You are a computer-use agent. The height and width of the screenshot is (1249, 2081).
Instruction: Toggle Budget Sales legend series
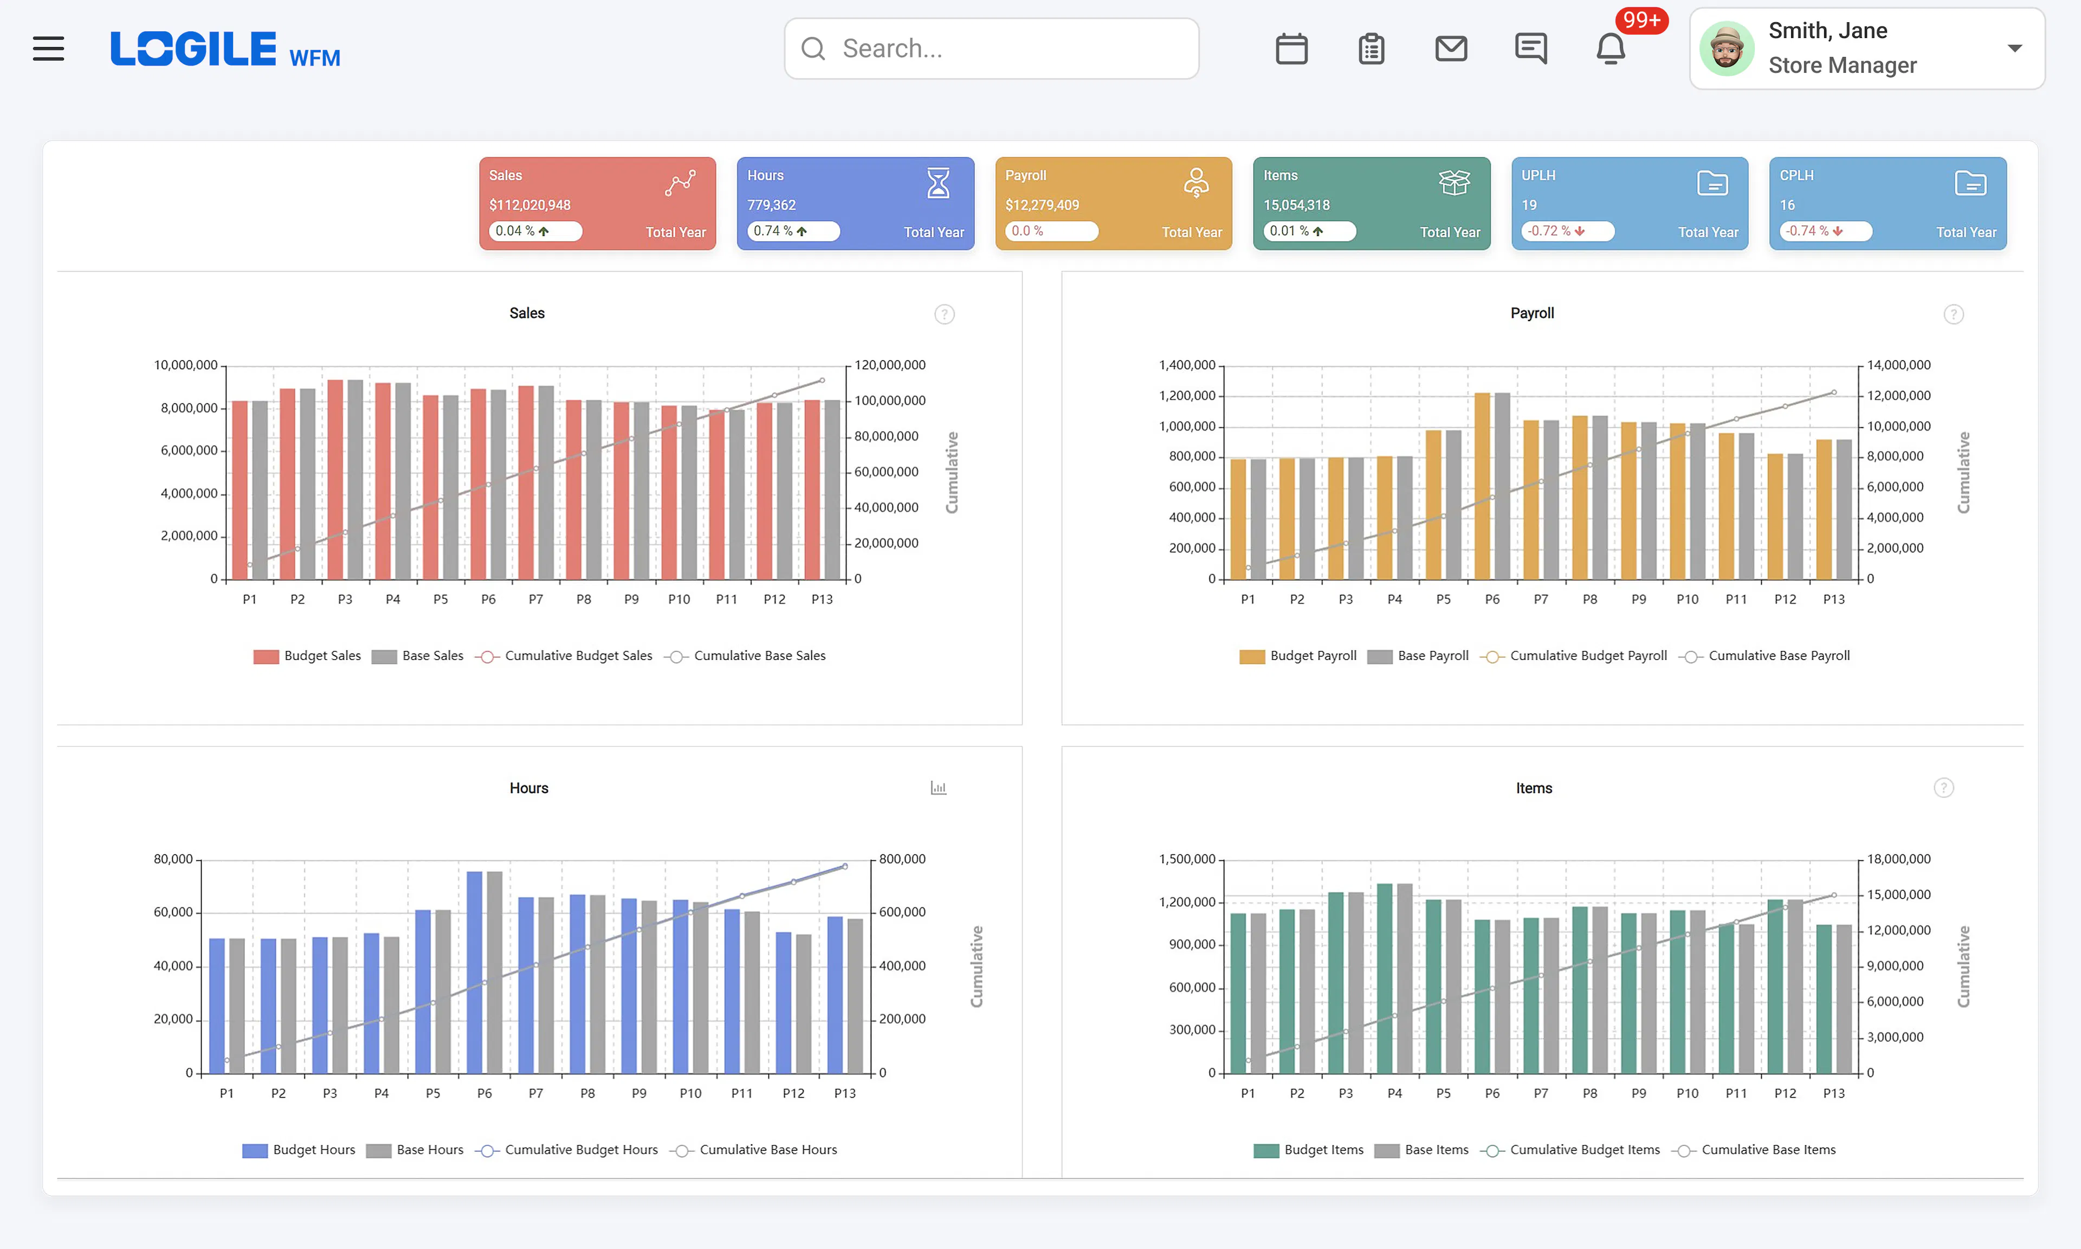click(307, 655)
